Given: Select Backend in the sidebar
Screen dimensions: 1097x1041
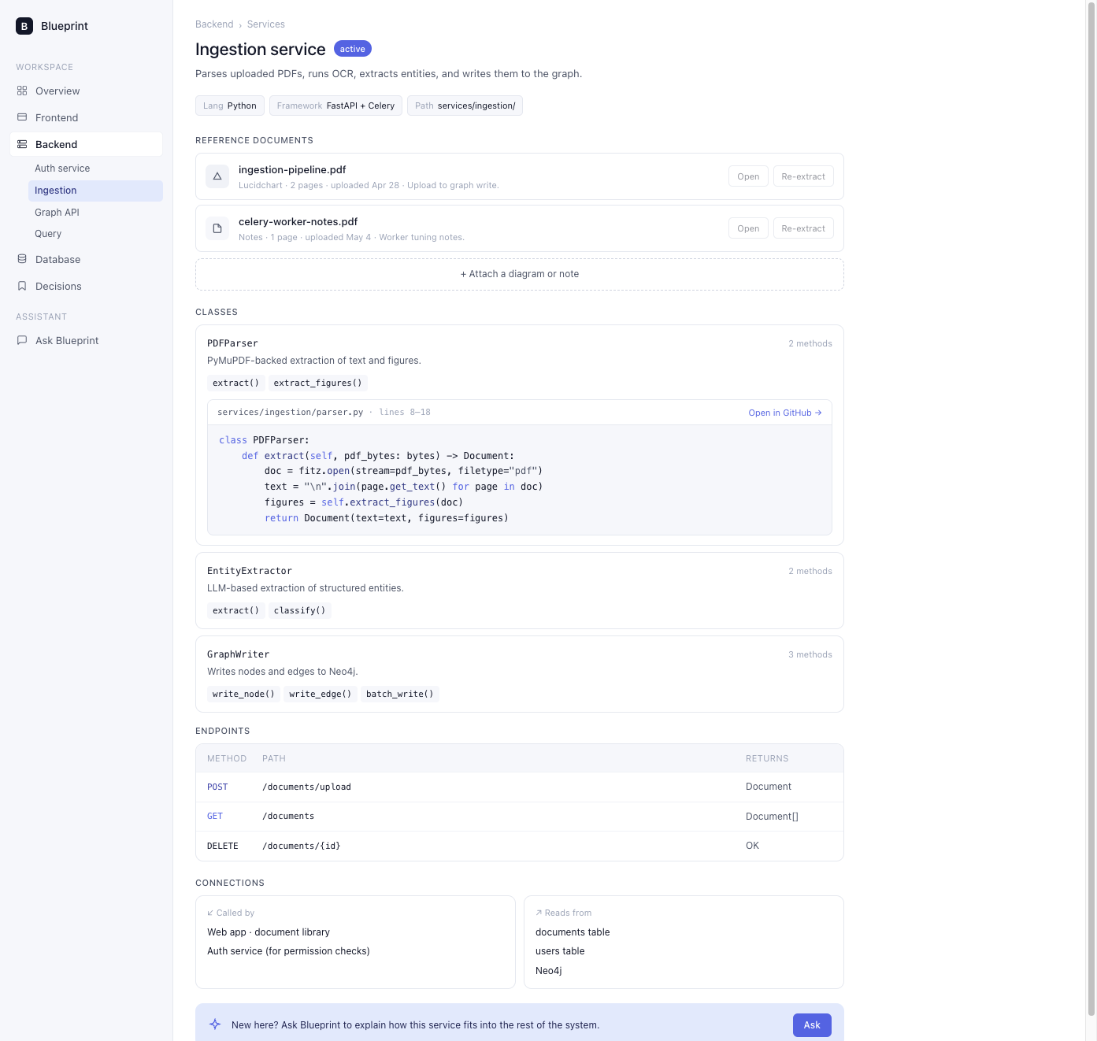Looking at the screenshot, I should pyautogui.click(x=87, y=144).
